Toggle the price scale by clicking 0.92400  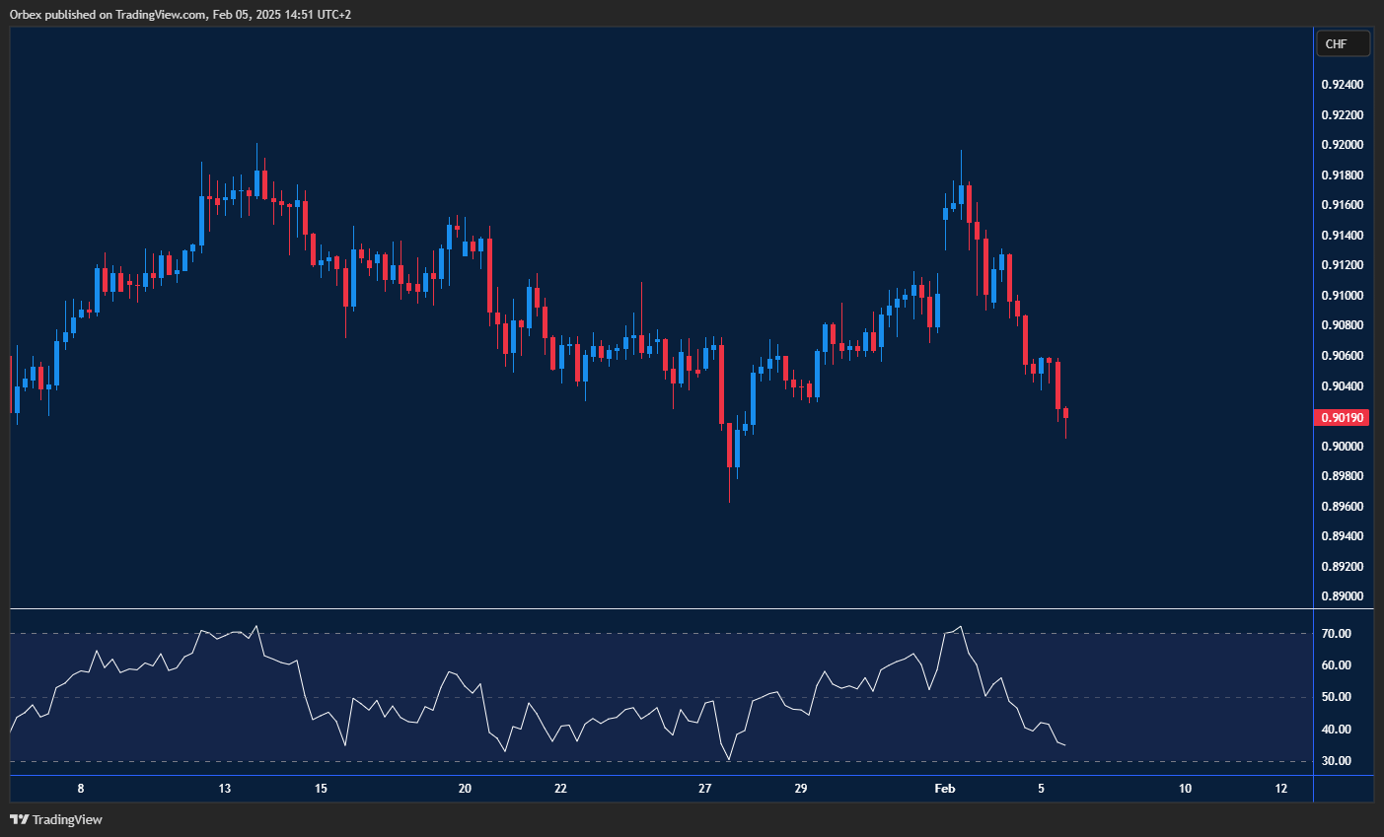1342,84
